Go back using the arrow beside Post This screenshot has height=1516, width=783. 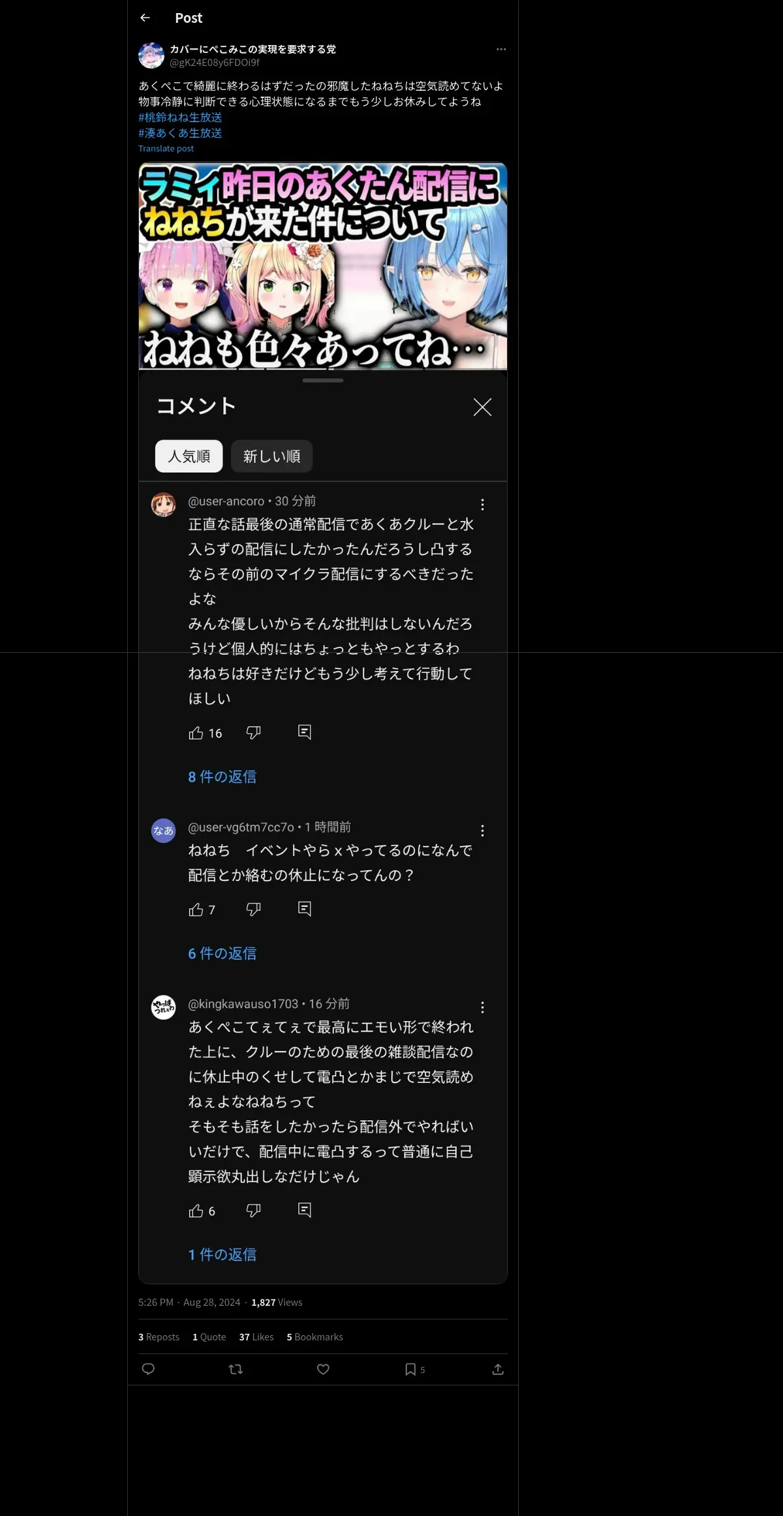[145, 18]
